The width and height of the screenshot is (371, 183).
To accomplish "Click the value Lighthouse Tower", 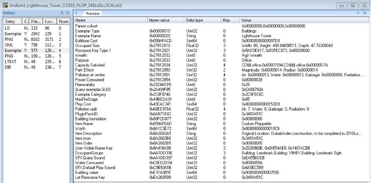I will coord(256,36).
